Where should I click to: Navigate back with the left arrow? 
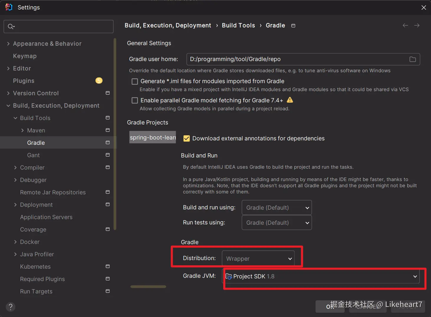(x=405, y=25)
